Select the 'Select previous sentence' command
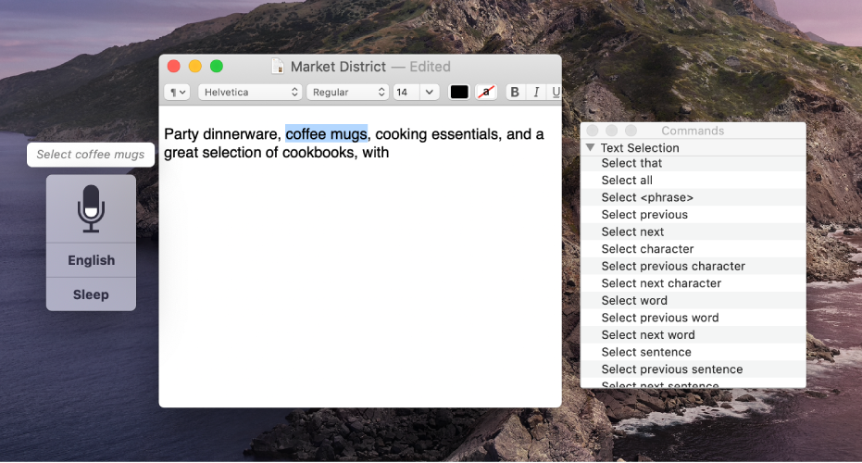This screenshot has height=463, width=862. [693, 369]
